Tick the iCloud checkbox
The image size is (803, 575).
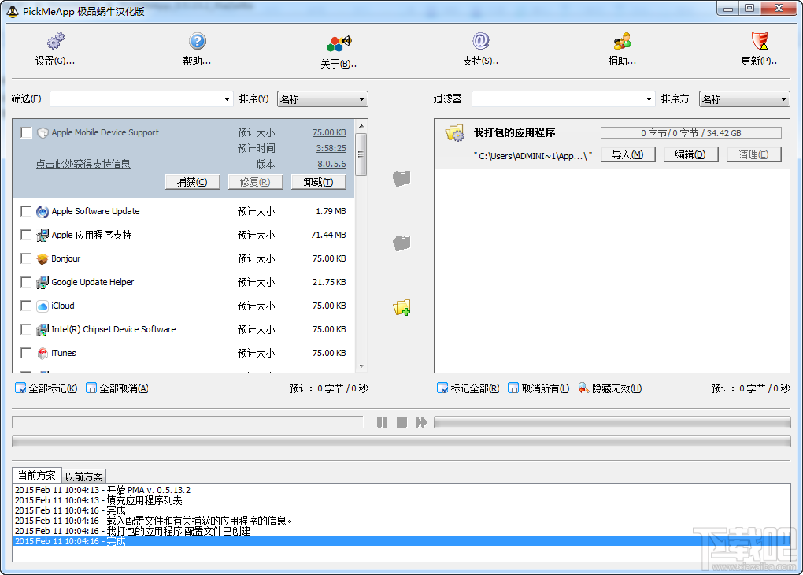[26, 306]
